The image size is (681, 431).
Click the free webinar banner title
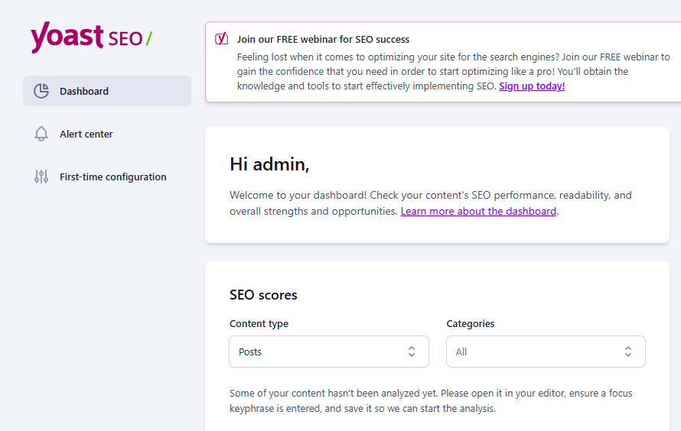[323, 39]
